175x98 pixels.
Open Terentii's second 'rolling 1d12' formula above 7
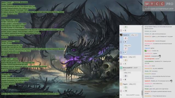[x=127, y=45]
